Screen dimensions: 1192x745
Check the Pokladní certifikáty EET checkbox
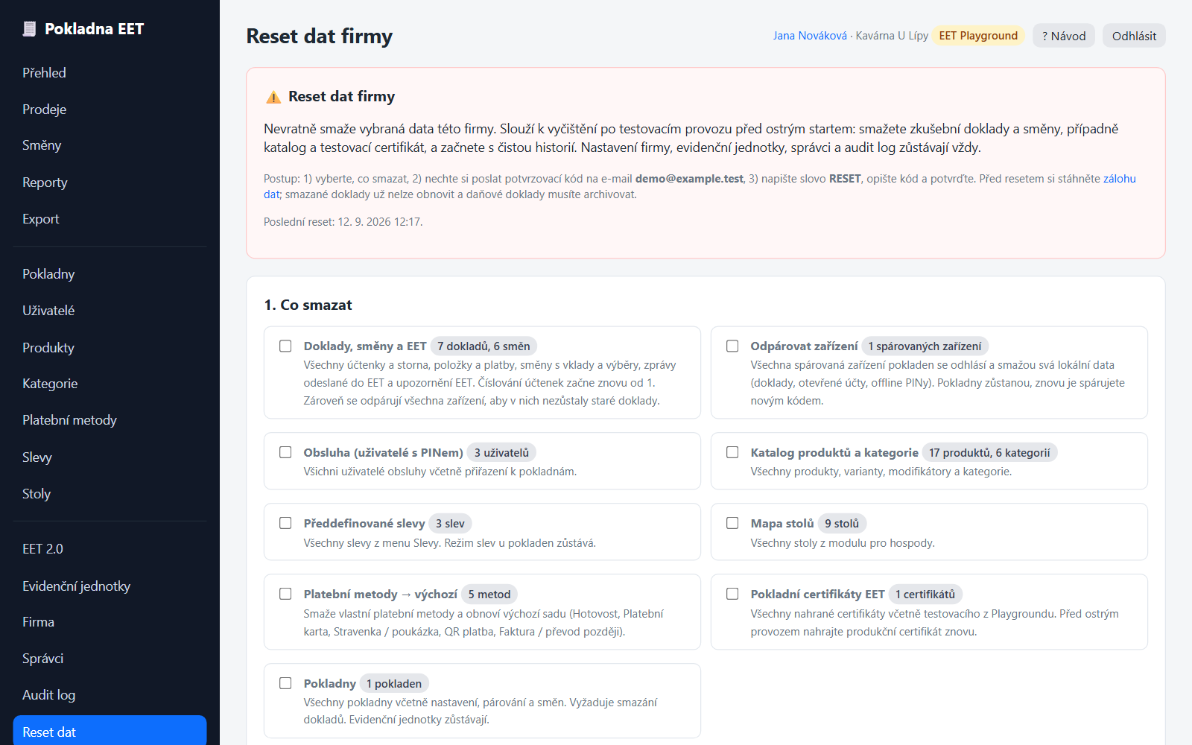click(x=732, y=594)
